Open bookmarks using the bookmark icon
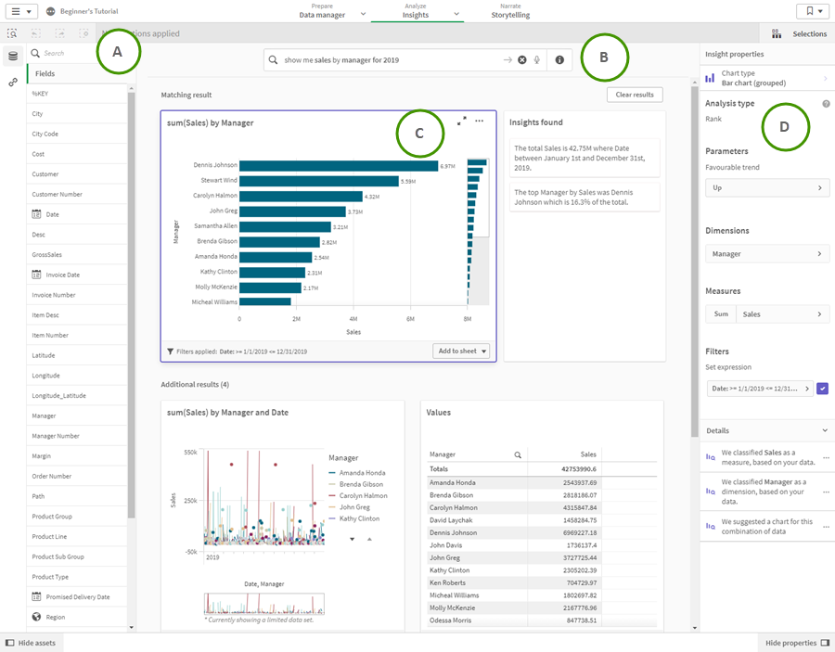The height and width of the screenshot is (652, 835). pyautogui.click(x=812, y=11)
